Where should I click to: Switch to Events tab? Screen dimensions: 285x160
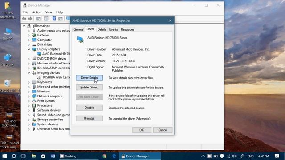pyautogui.click(x=113, y=29)
